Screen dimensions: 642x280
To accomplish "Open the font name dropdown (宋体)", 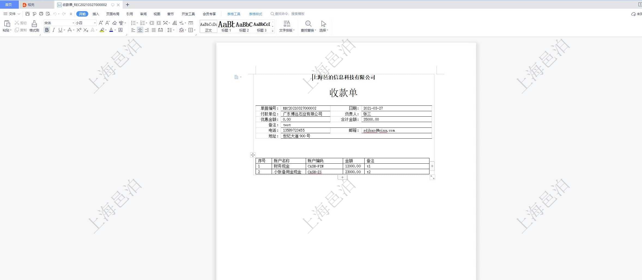I will [73, 23].
